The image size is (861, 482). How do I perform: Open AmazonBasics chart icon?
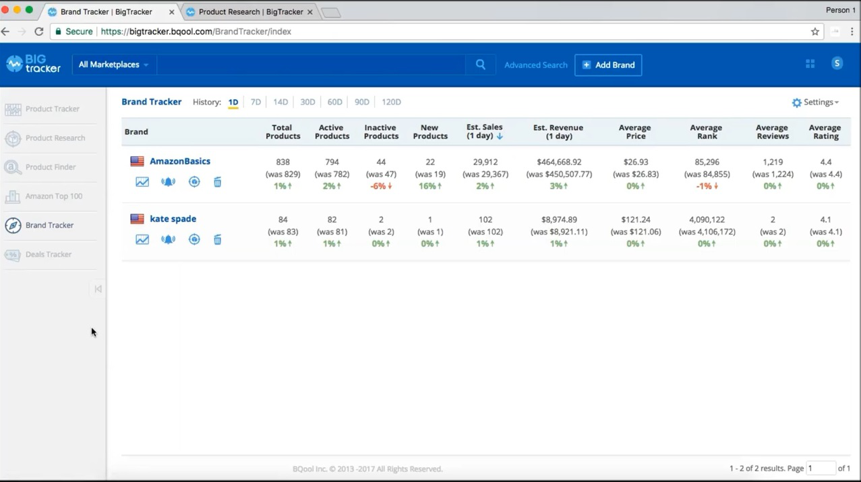[x=142, y=182]
